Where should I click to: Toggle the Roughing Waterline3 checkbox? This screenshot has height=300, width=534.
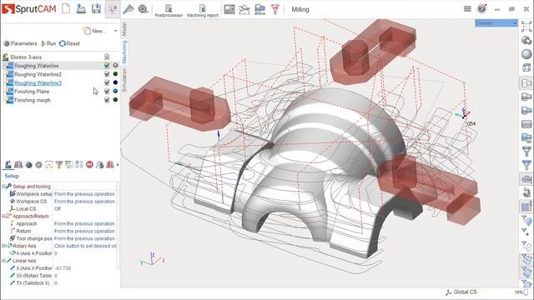point(107,82)
